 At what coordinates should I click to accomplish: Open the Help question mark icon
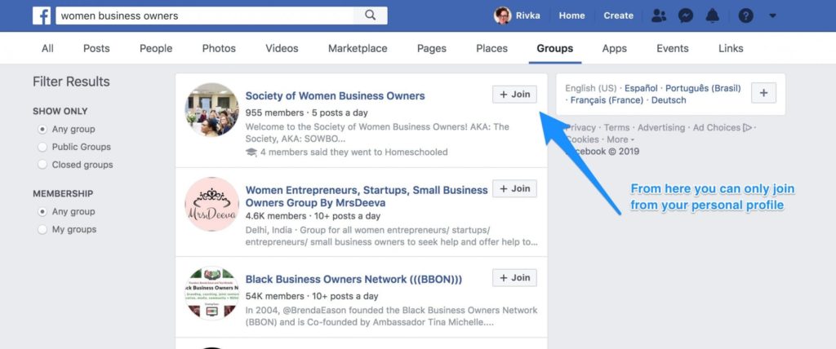[x=746, y=16]
